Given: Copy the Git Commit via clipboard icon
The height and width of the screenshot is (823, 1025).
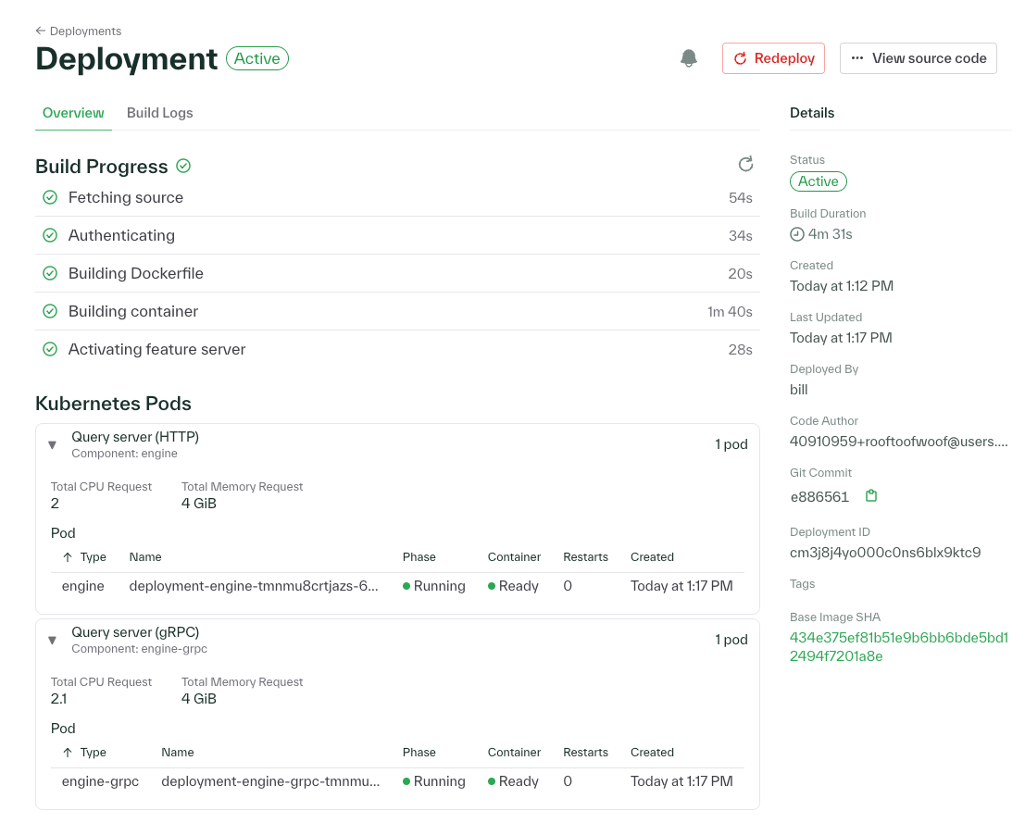Looking at the screenshot, I should pos(870,495).
